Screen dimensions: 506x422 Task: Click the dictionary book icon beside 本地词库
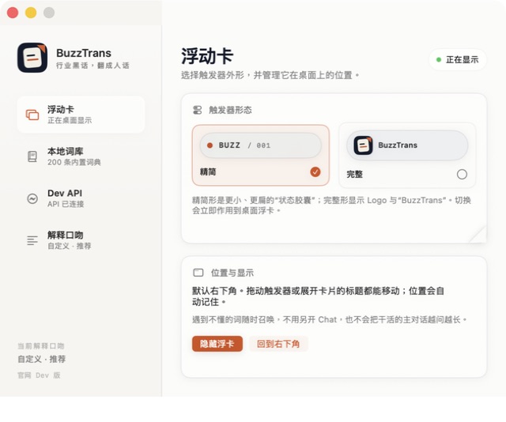[32, 156]
